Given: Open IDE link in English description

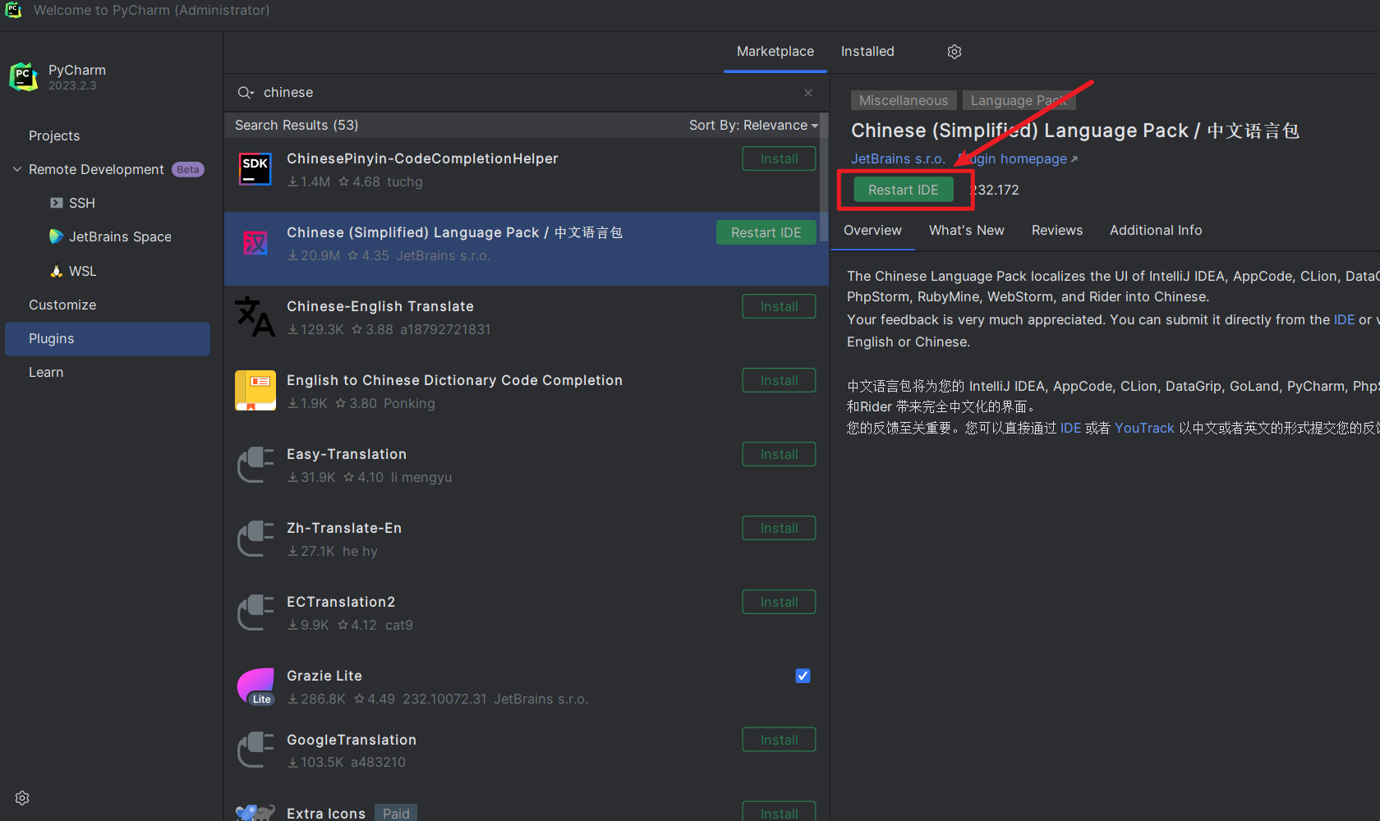Looking at the screenshot, I should (x=1344, y=319).
